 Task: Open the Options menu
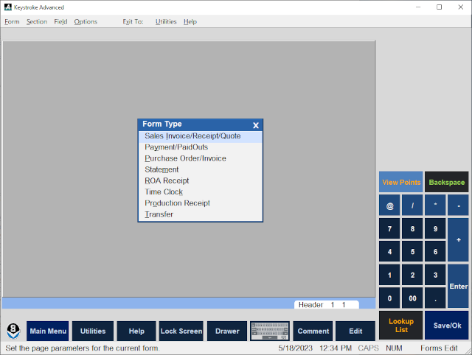(86, 21)
